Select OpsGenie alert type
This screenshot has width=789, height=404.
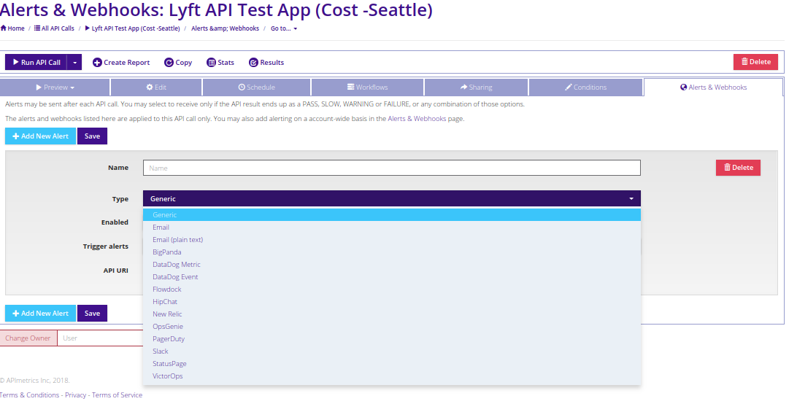(391, 327)
